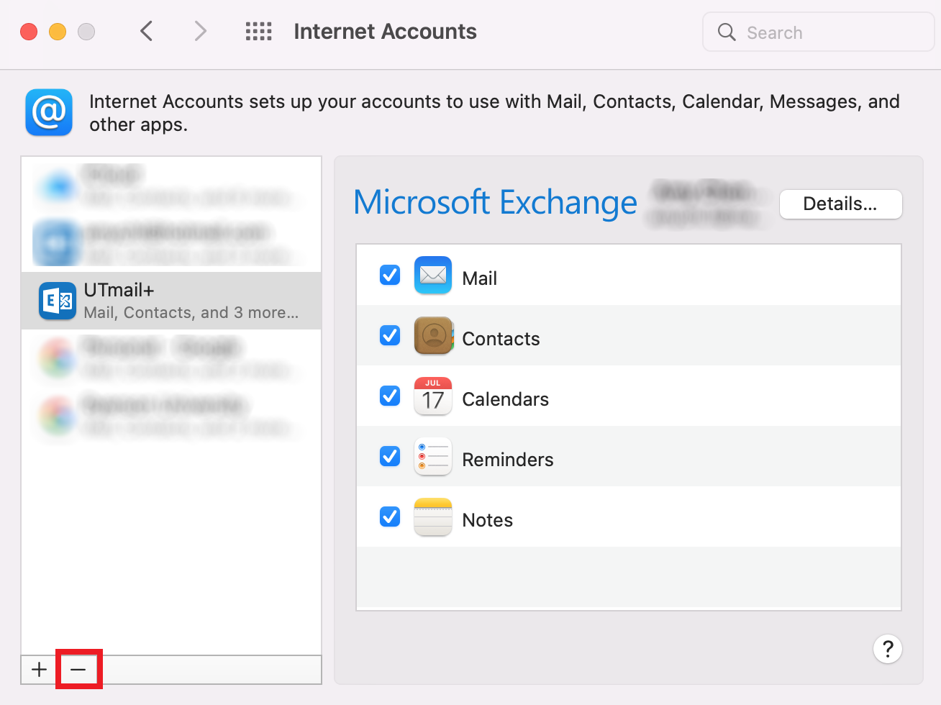The height and width of the screenshot is (705, 941).
Task: Open help with question mark button
Action: click(x=888, y=649)
